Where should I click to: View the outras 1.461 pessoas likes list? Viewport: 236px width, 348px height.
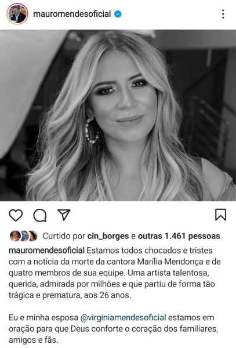point(179,236)
